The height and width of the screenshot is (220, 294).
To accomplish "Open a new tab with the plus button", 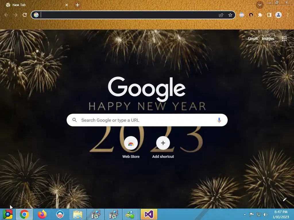I will [x=78, y=5].
